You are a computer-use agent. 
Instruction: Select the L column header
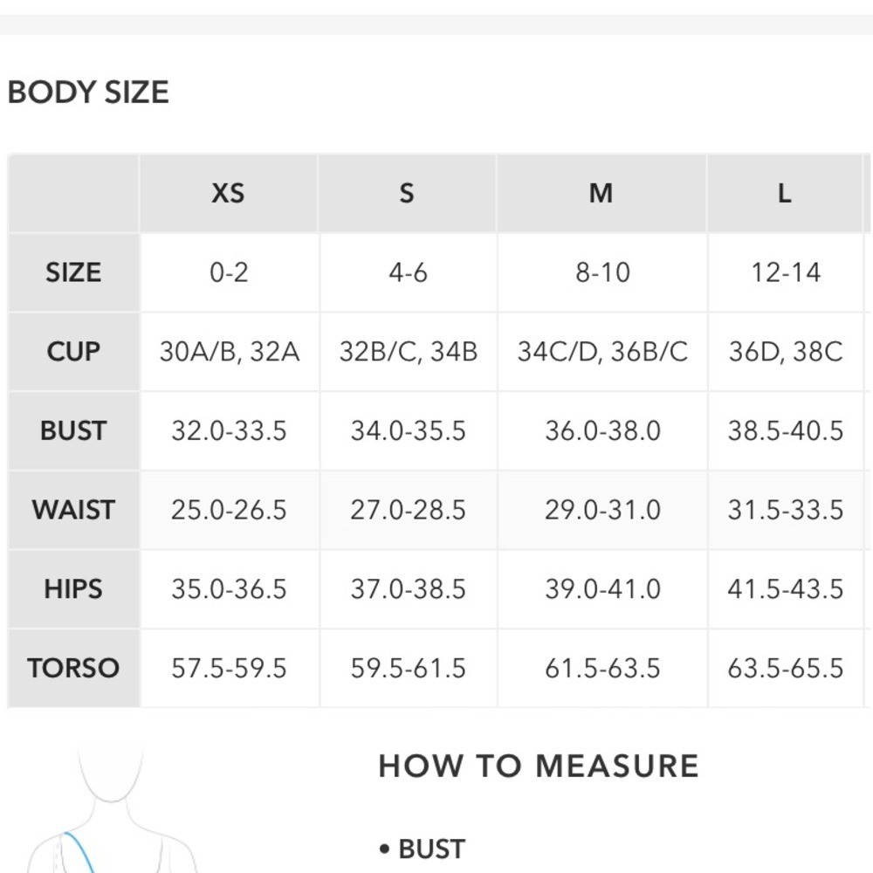[785, 193]
